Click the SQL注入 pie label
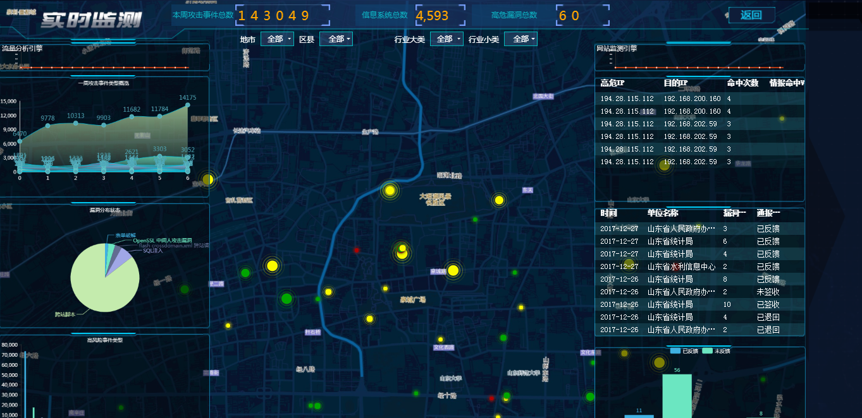862x418 pixels. click(153, 251)
